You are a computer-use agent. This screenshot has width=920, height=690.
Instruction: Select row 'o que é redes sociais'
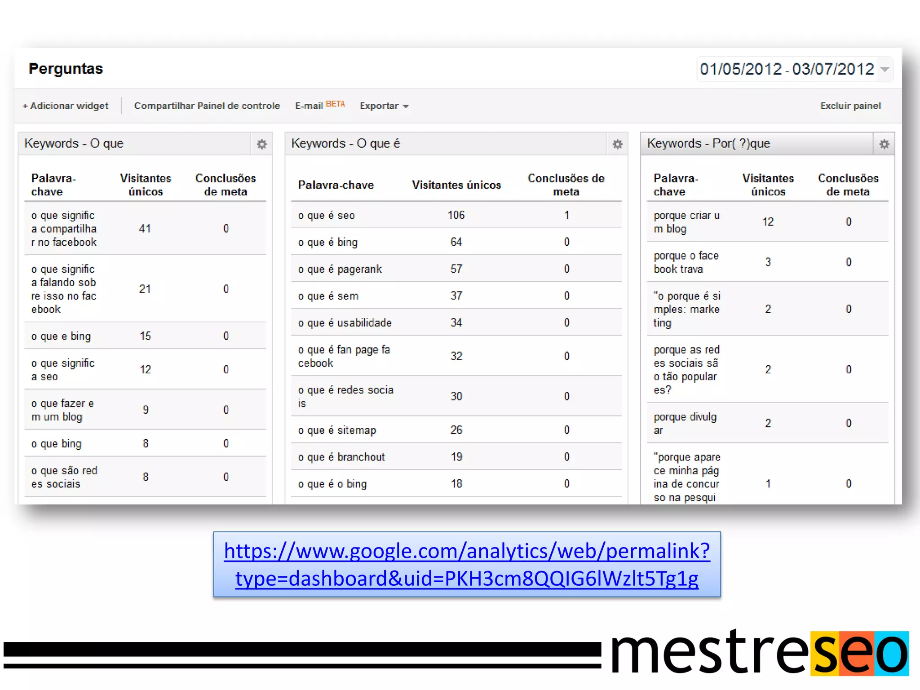click(x=456, y=396)
